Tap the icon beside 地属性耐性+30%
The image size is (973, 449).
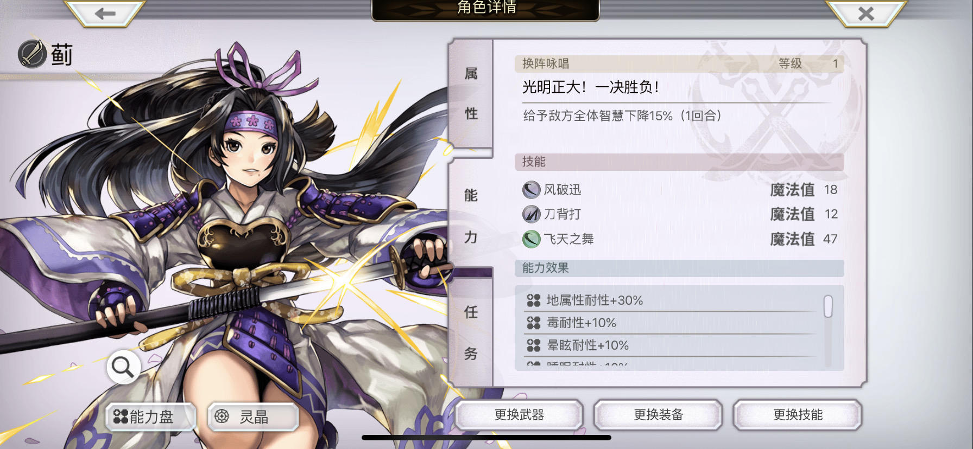tap(534, 300)
